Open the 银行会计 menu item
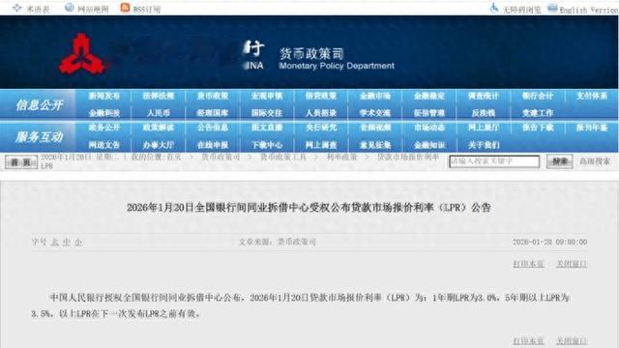 click(x=538, y=96)
